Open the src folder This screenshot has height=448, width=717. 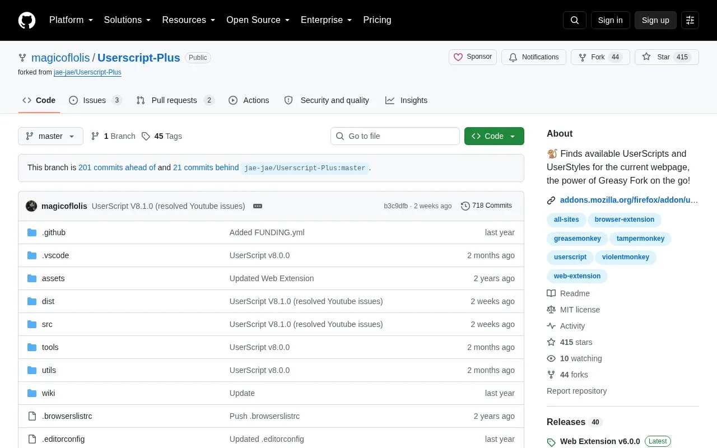[47, 324]
